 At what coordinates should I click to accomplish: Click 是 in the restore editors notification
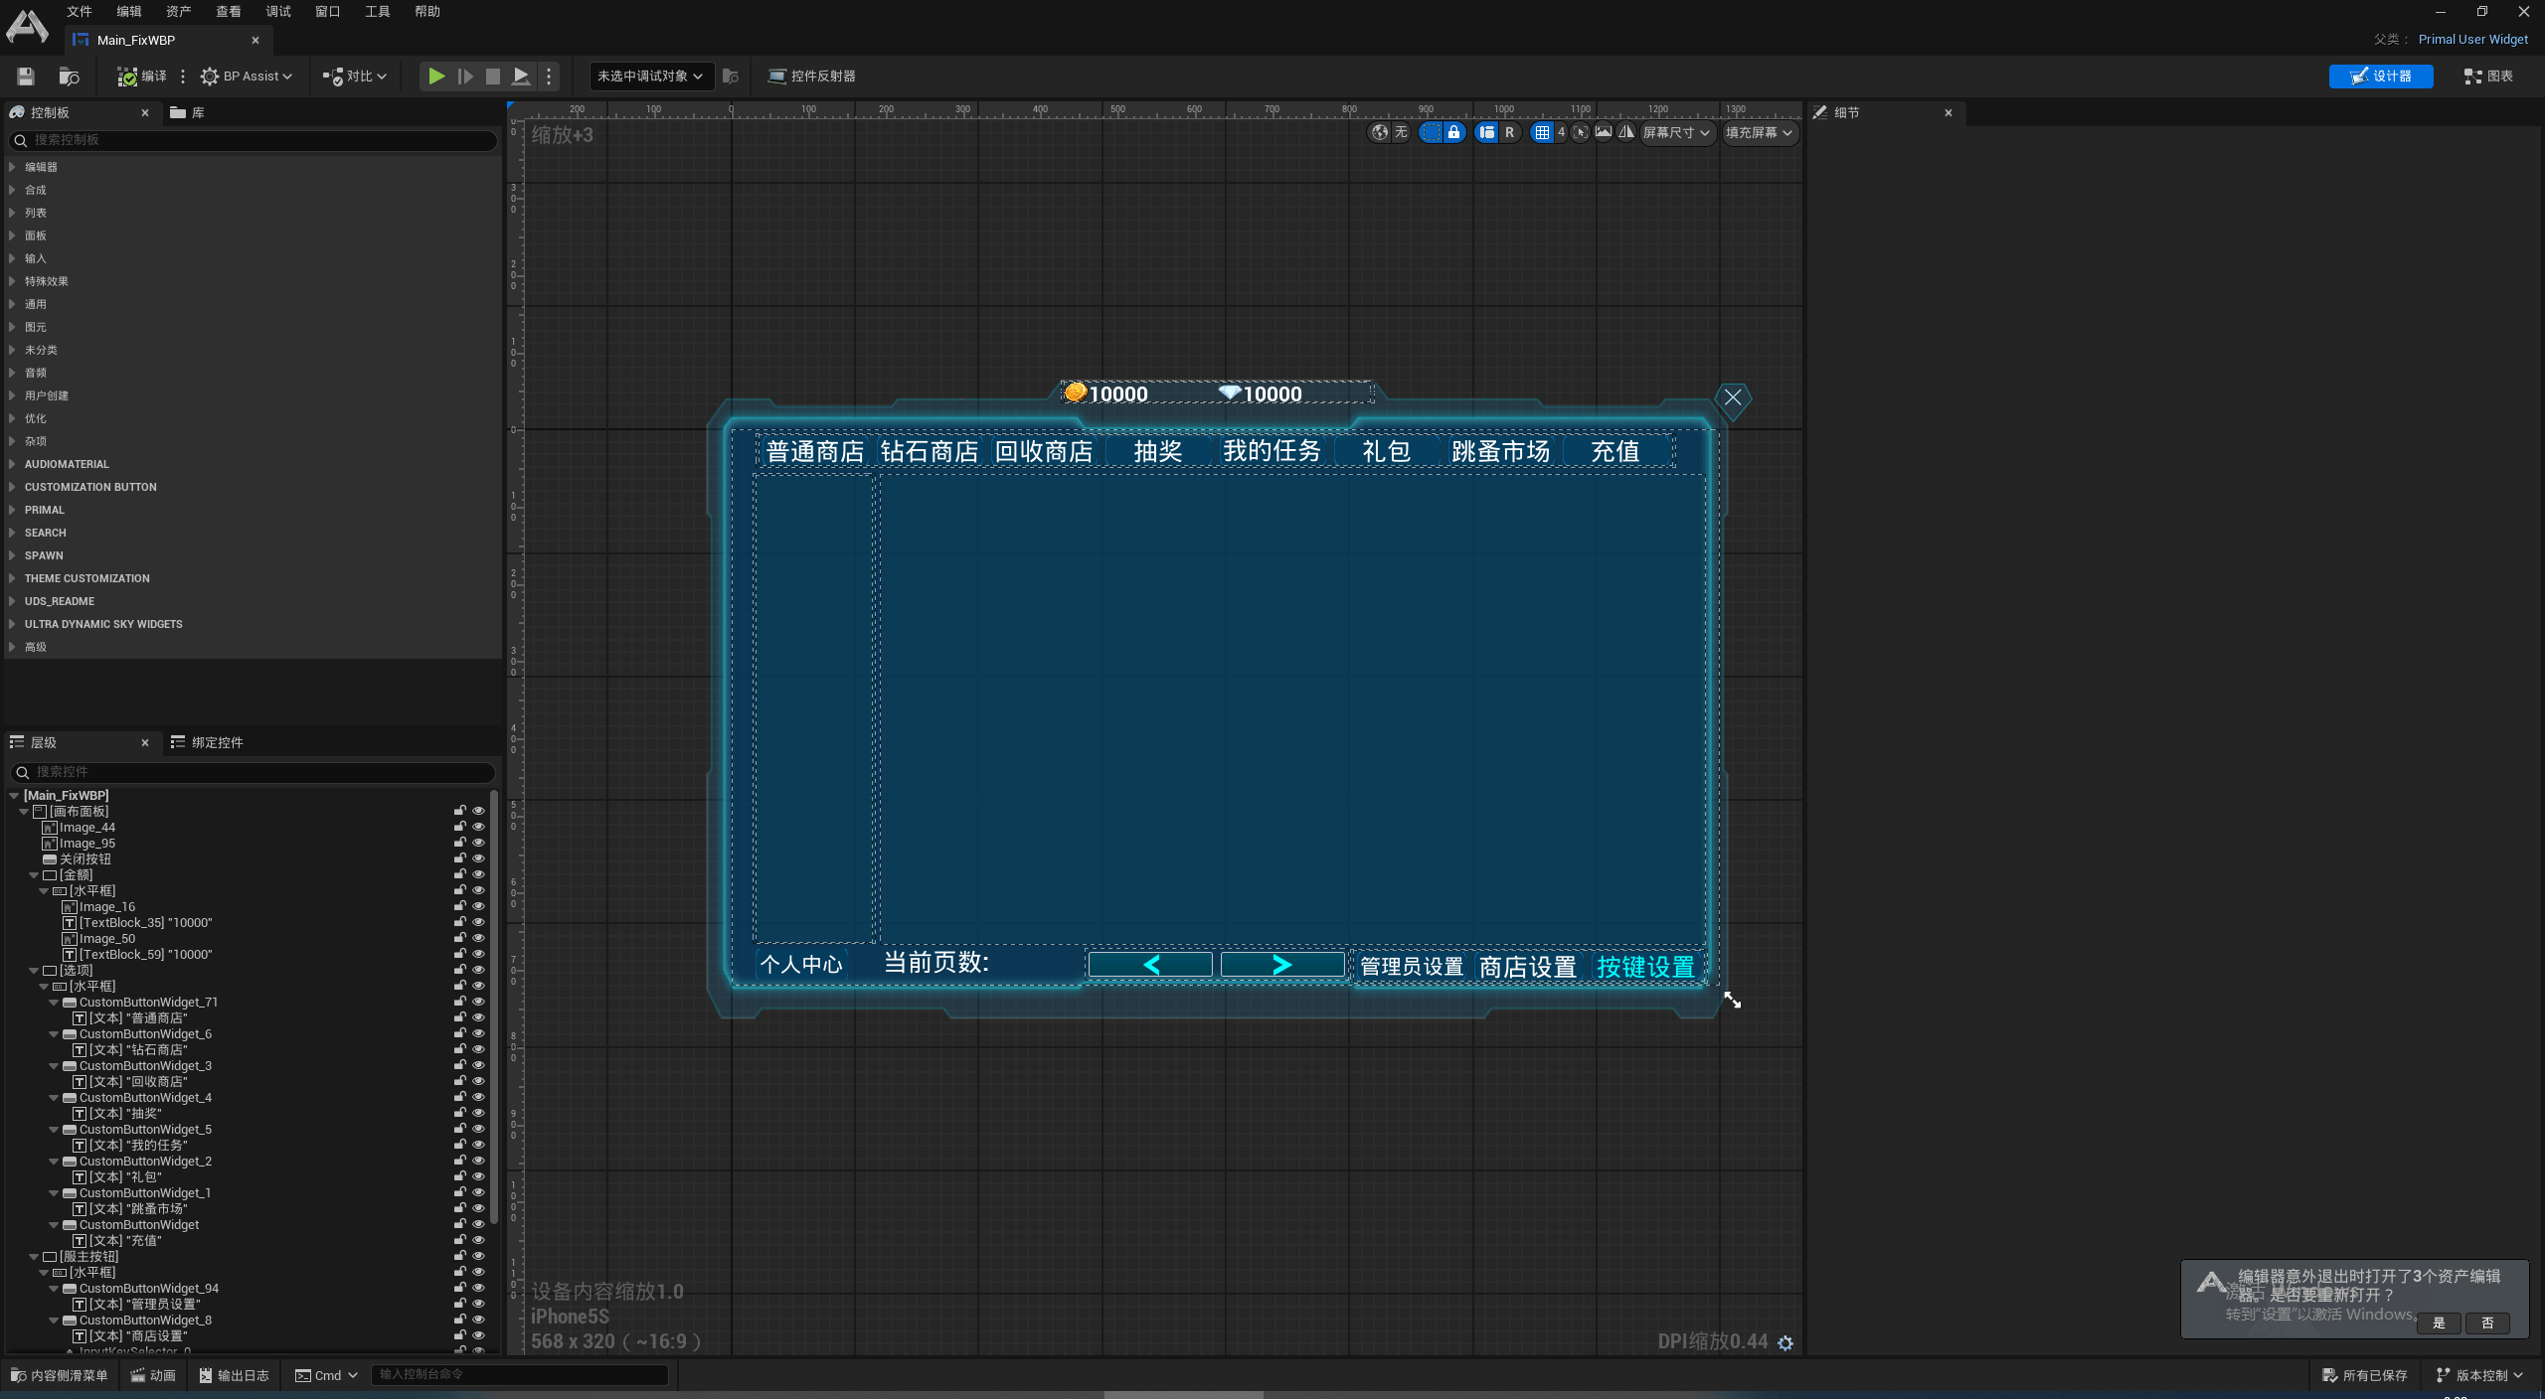(2439, 1322)
